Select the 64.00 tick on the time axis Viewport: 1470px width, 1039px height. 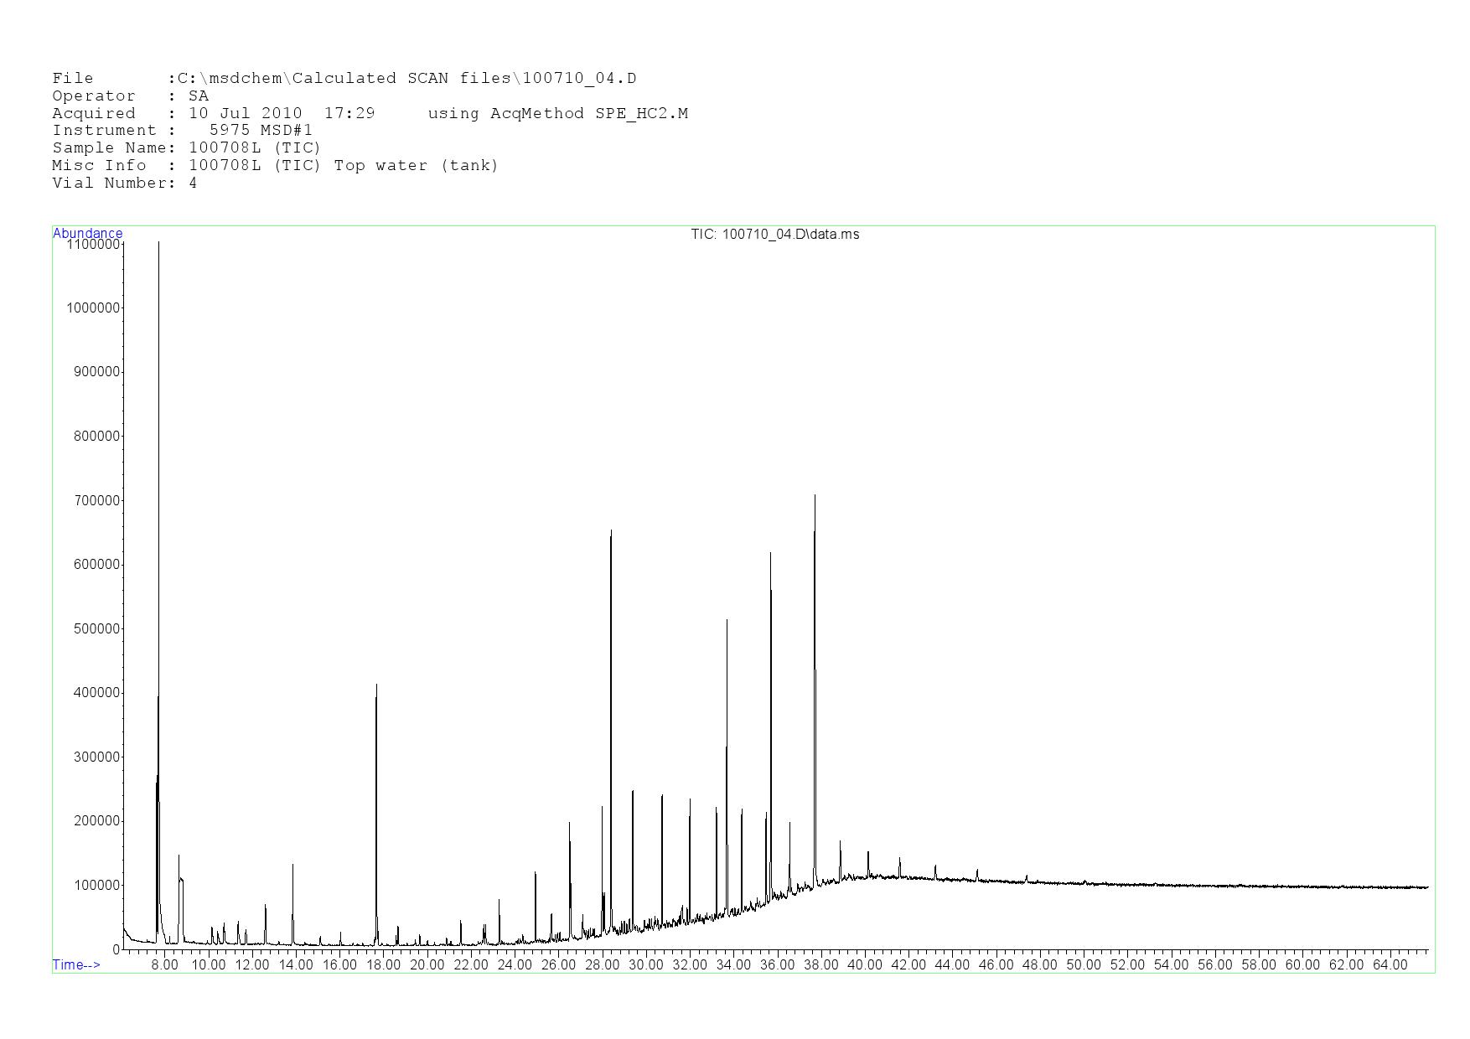tap(1390, 964)
